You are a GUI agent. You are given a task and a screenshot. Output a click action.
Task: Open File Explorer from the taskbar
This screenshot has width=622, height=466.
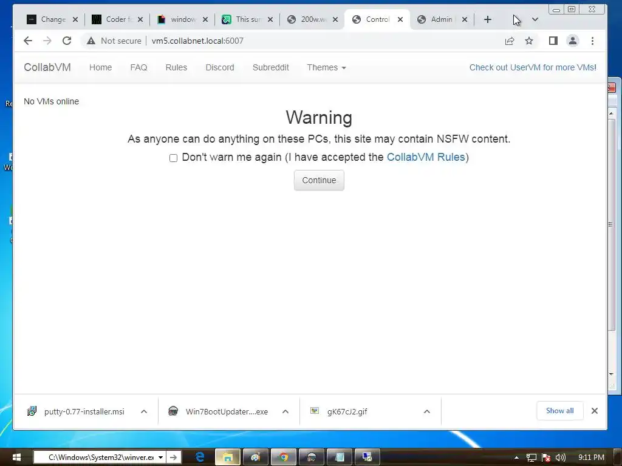228,457
